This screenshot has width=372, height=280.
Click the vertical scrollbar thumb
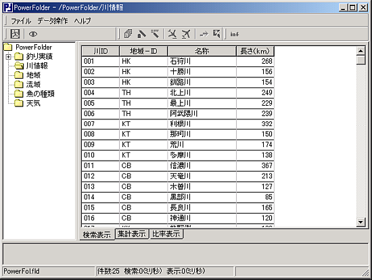pos(361,60)
